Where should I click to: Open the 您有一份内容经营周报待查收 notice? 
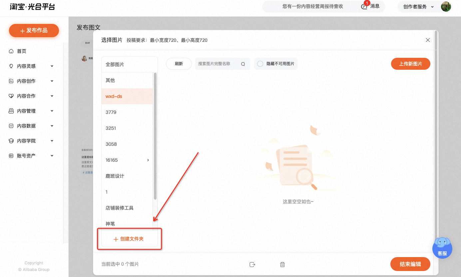point(313,6)
